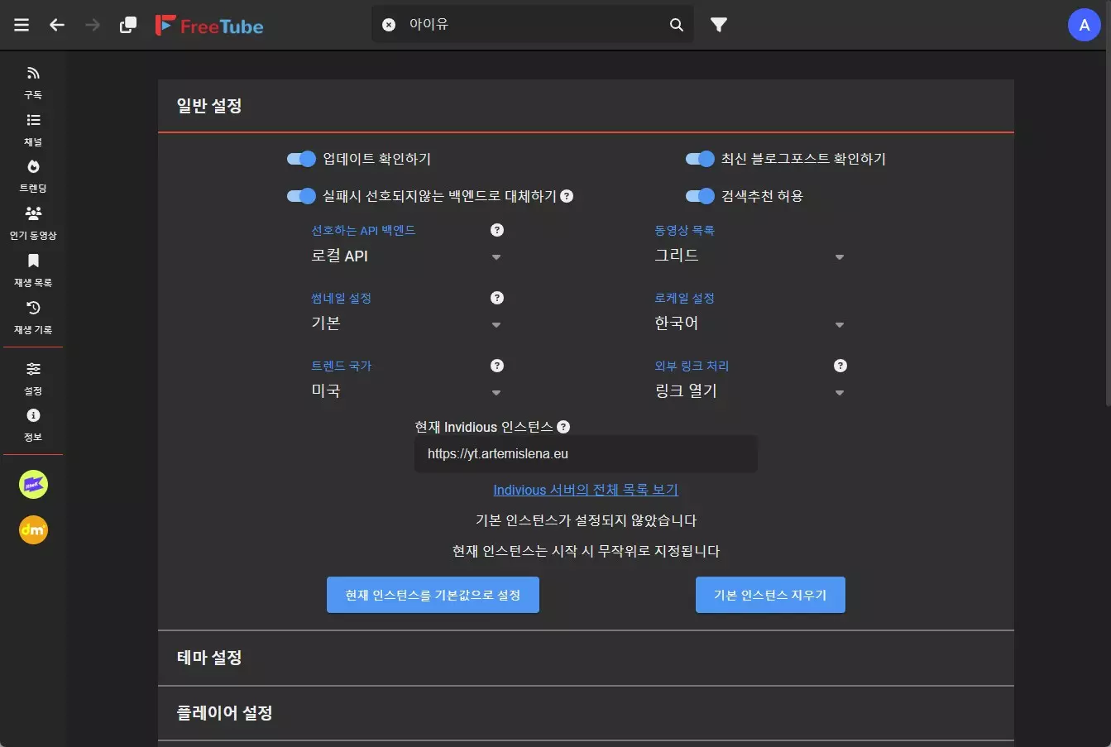
Task: Click 현재 인스턴스를 기본값으로 설정 button
Action: 433,595
